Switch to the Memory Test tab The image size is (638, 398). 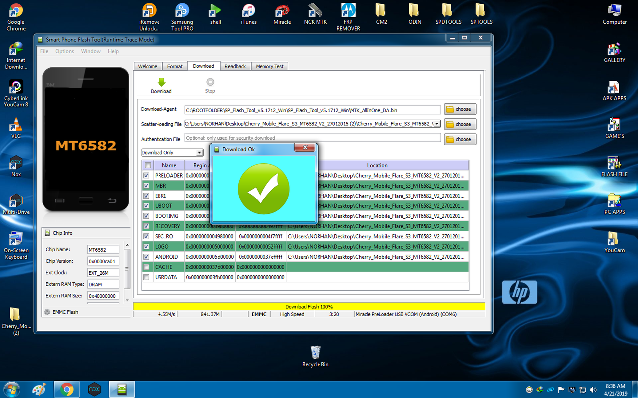pos(270,66)
